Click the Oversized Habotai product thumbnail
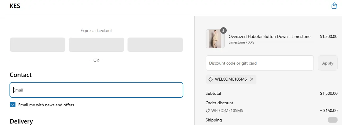Image resolution: width=342 pixels, height=125 pixels. pos(215,39)
